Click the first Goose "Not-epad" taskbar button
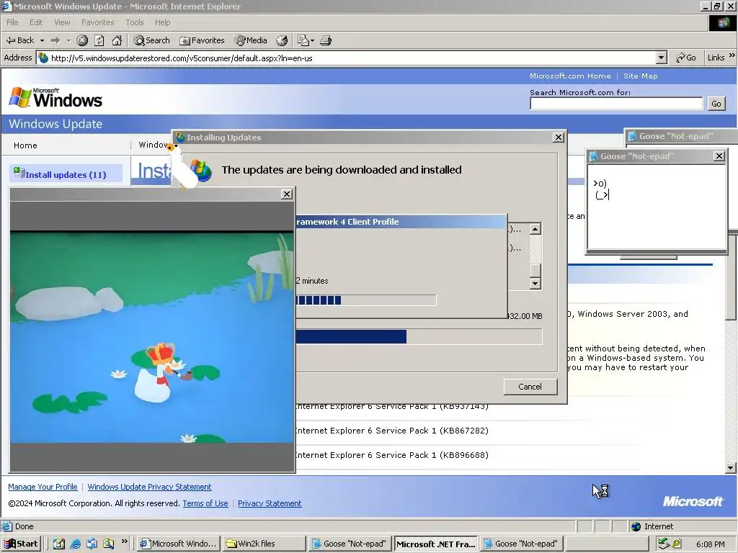Viewport: 738px width, 553px height. click(350, 544)
